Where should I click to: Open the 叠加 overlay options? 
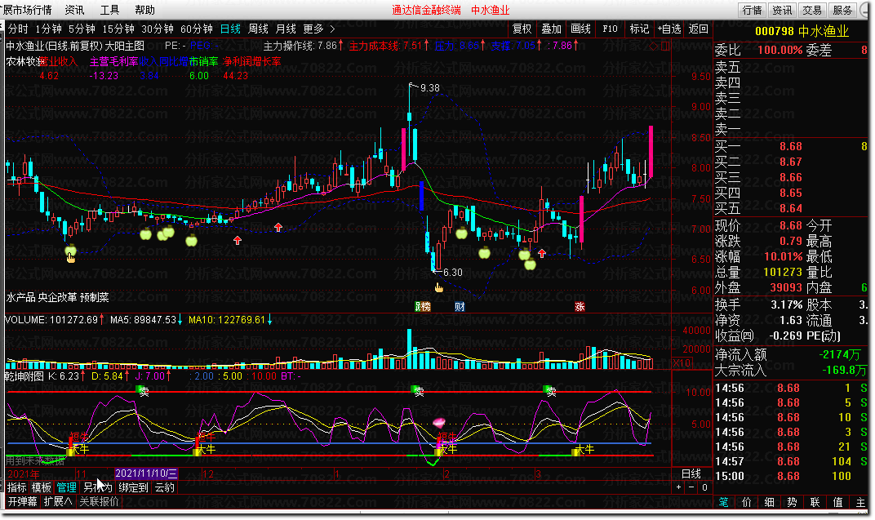551,29
